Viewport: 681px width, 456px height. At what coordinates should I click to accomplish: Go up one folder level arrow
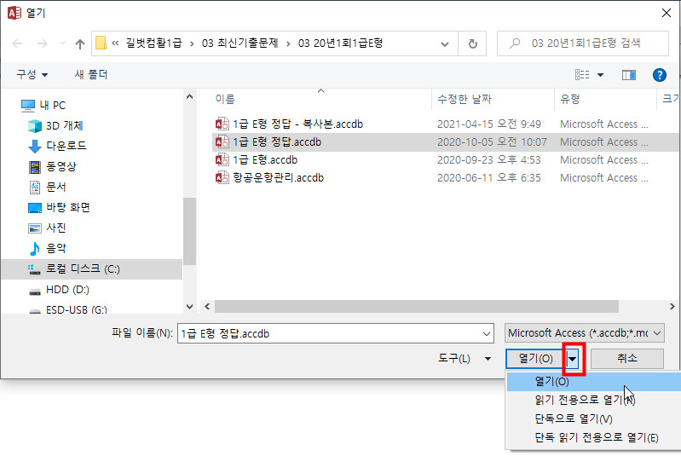[x=80, y=43]
